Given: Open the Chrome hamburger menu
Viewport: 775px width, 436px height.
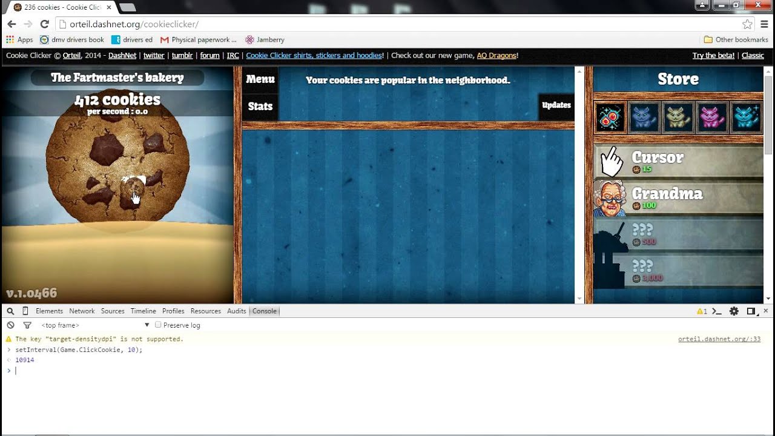Looking at the screenshot, I should (764, 24).
